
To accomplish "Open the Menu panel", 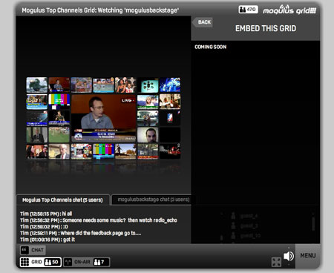I will click(x=308, y=255).
